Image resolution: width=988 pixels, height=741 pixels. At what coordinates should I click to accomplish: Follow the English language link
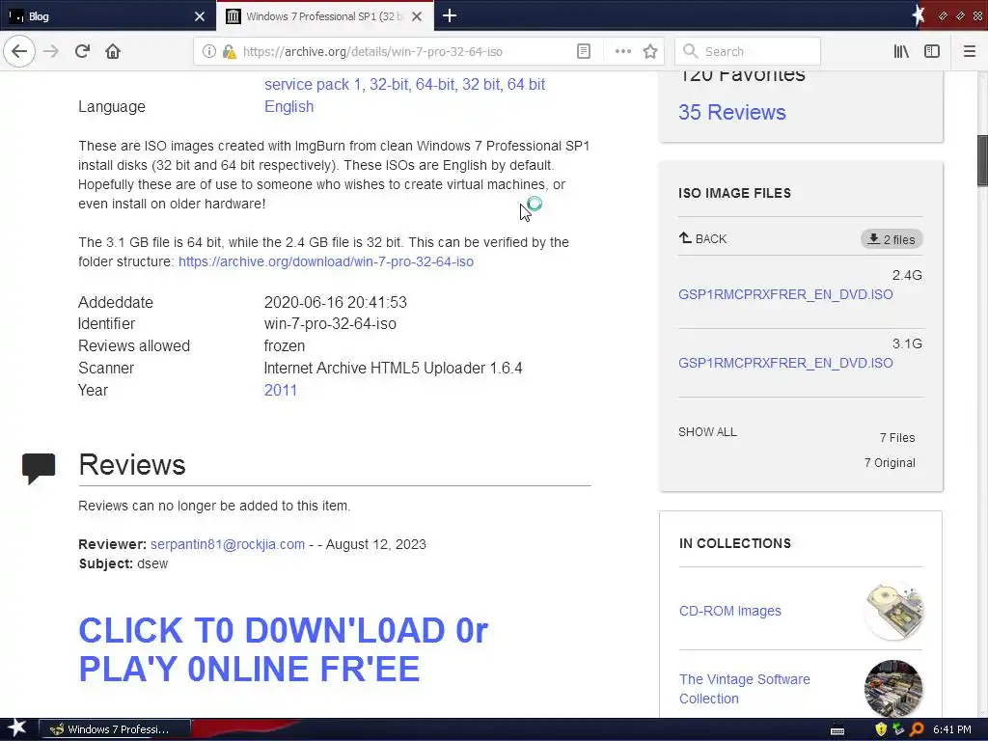click(288, 106)
